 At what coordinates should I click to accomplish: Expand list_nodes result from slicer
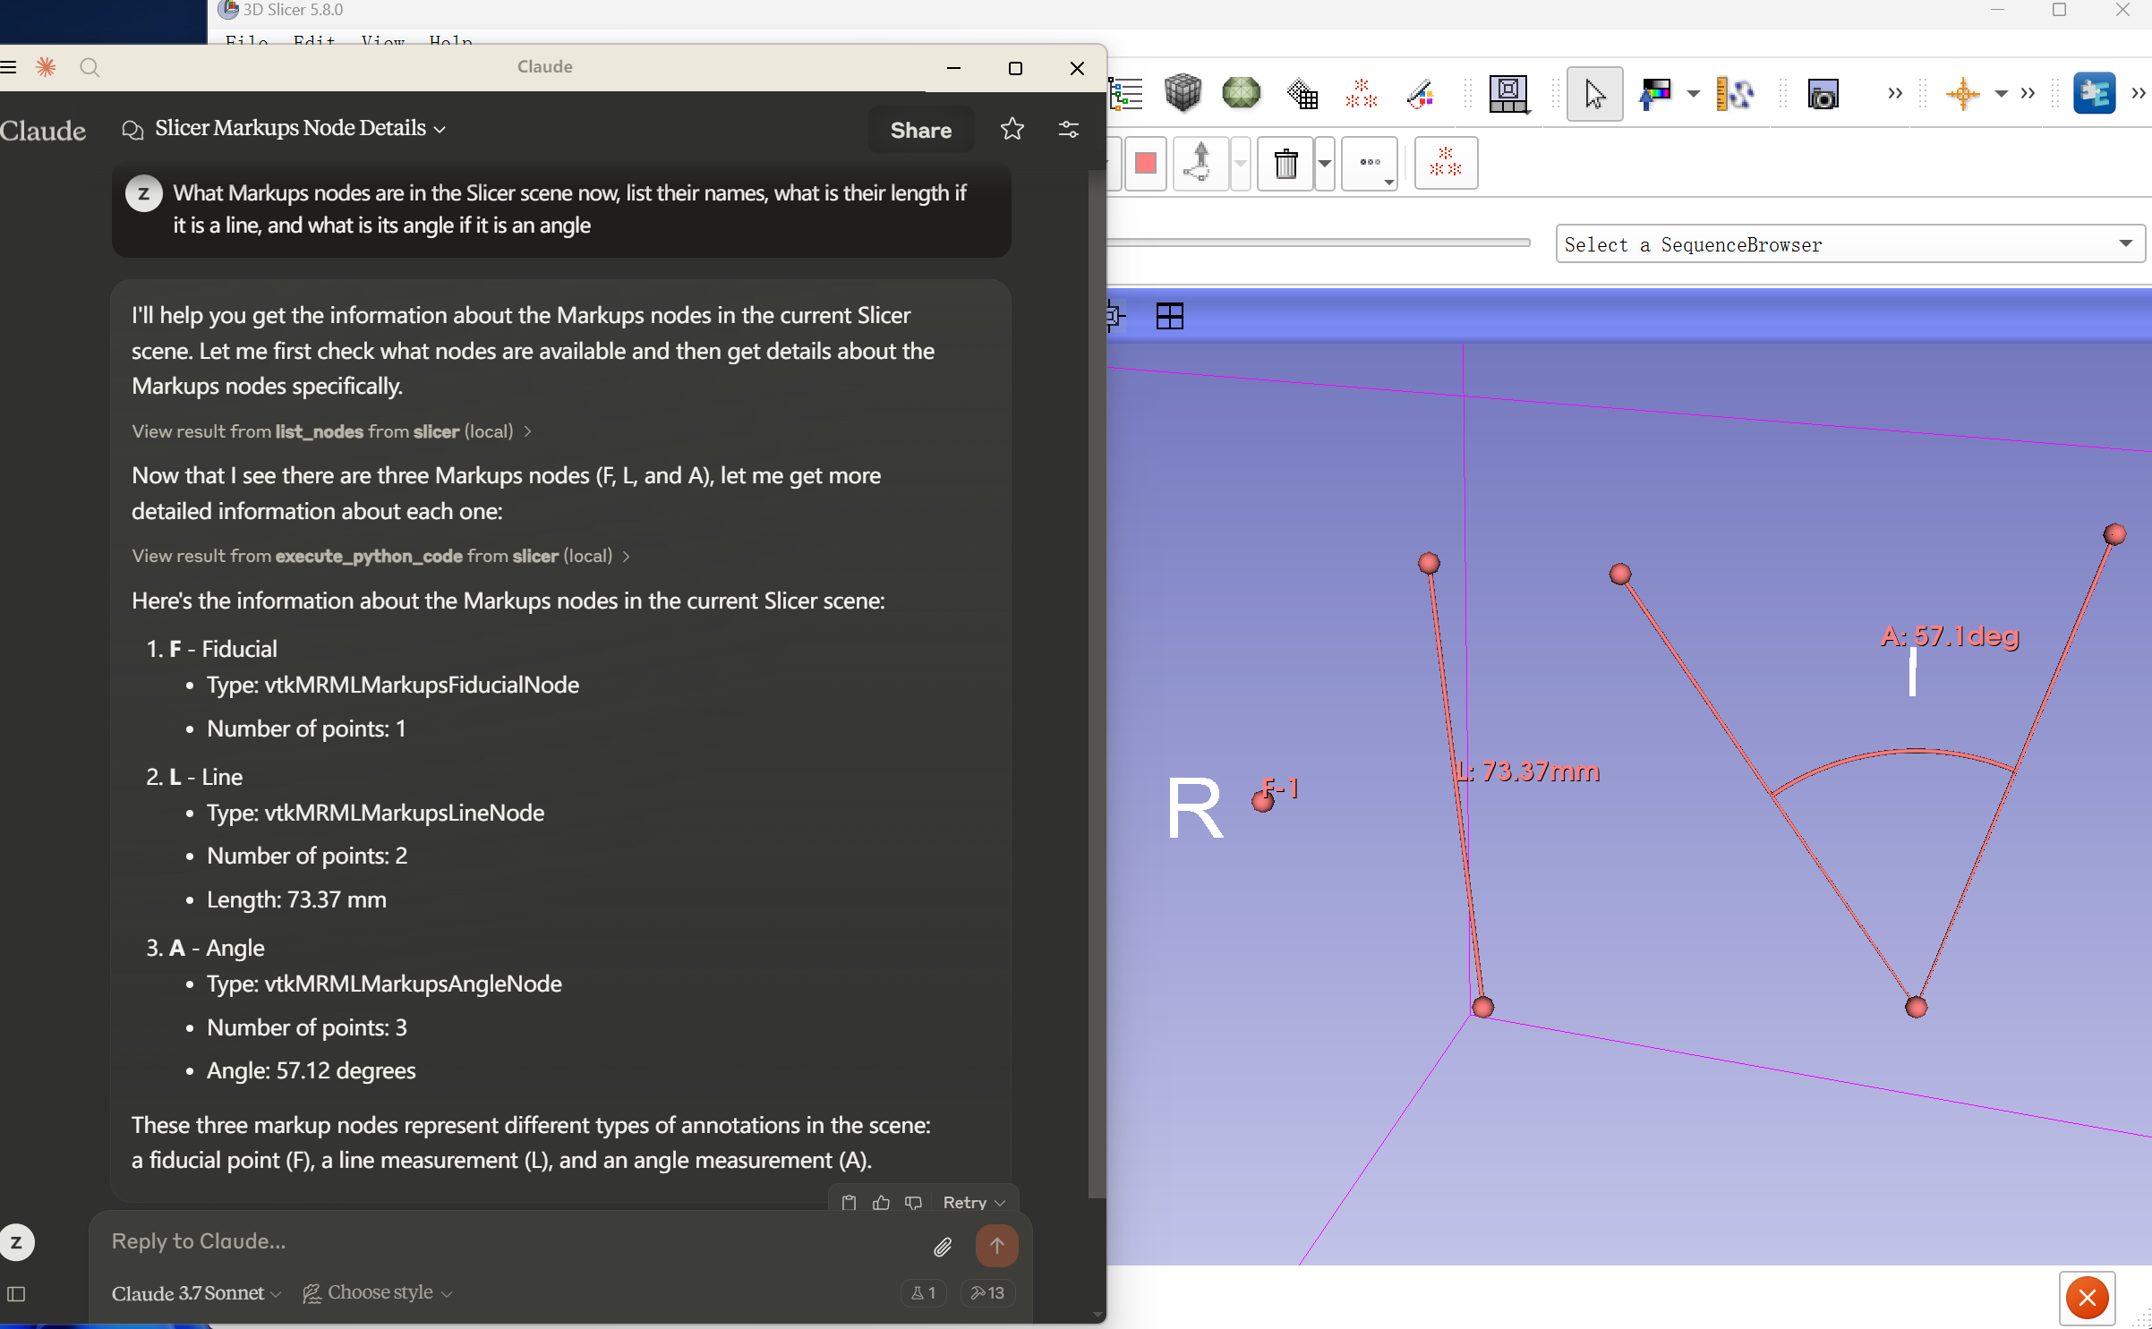tap(331, 431)
